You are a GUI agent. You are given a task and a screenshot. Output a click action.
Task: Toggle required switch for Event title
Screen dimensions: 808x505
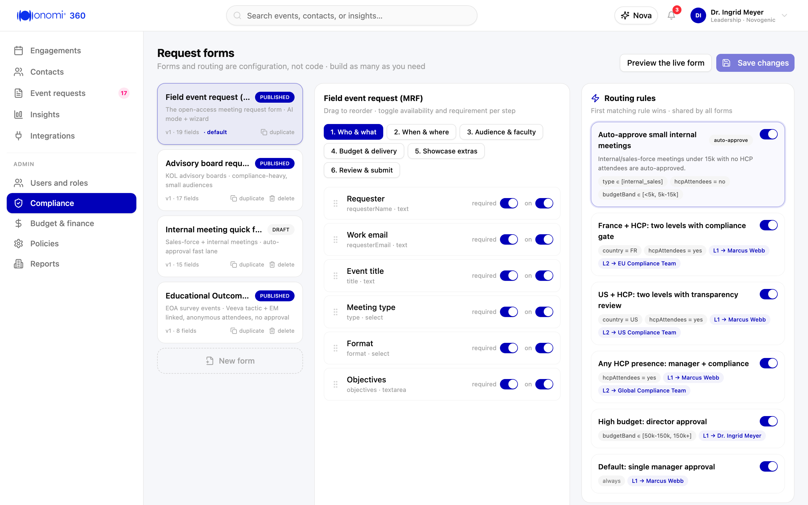pyautogui.click(x=509, y=276)
